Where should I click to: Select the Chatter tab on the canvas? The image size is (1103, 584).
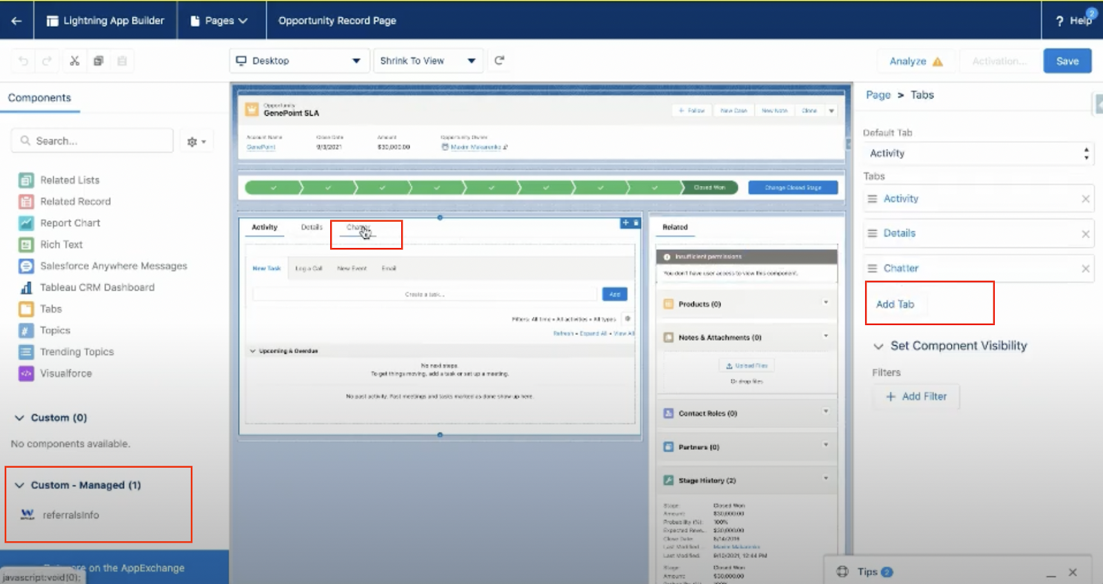click(x=358, y=227)
